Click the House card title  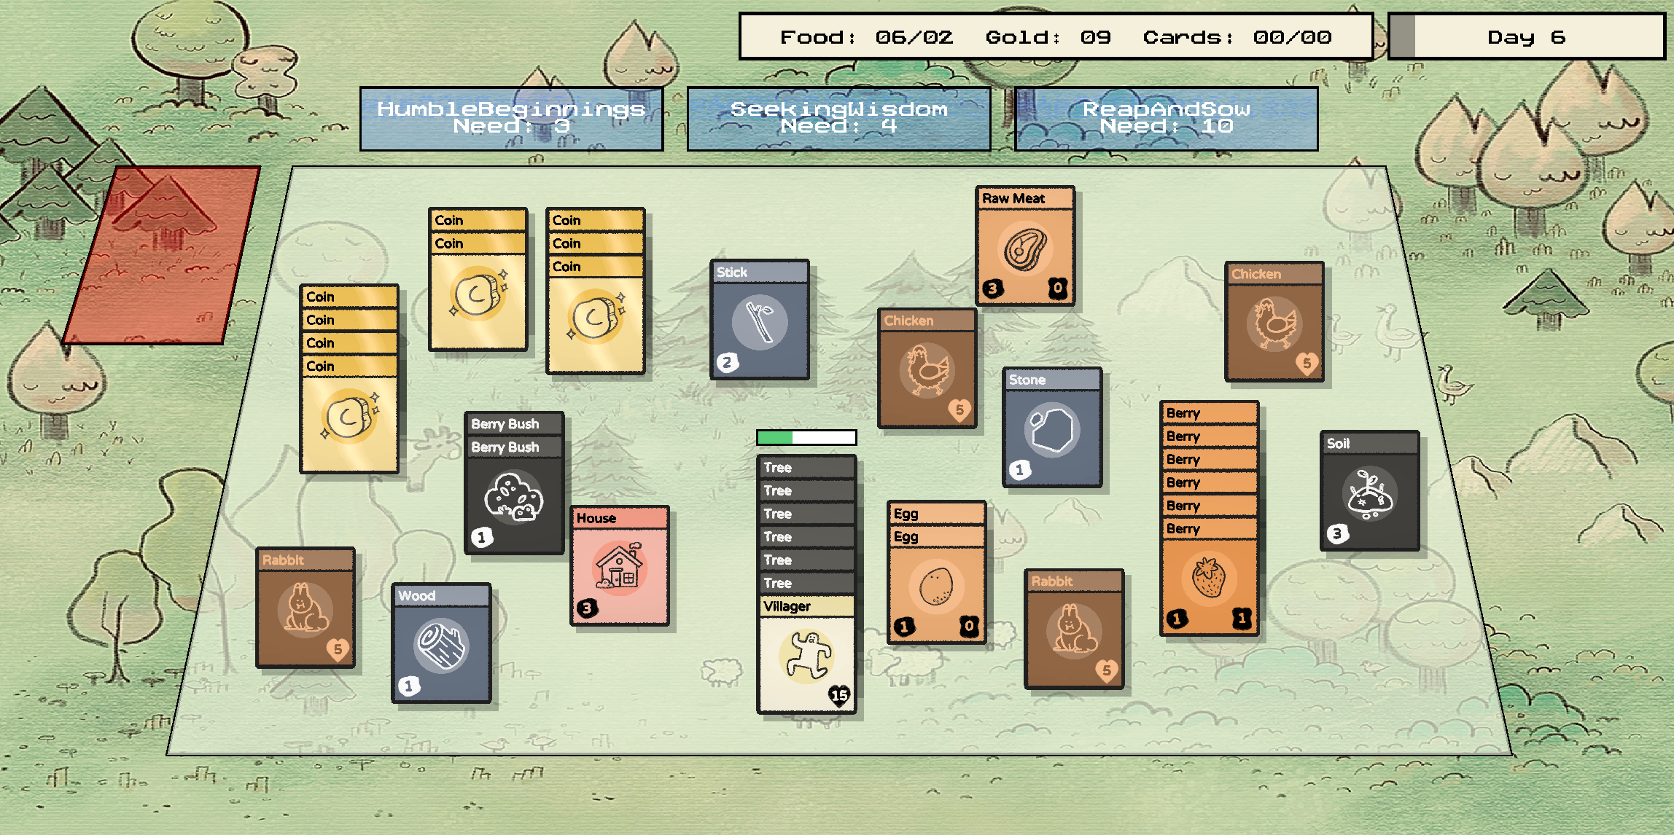(596, 518)
